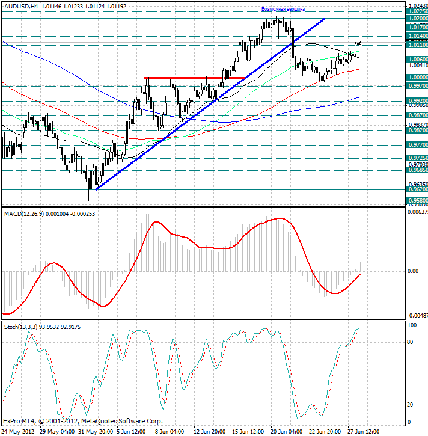428x436 pixels.
Task: Click the 1.0200 price level label
Action: tap(417, 19)
